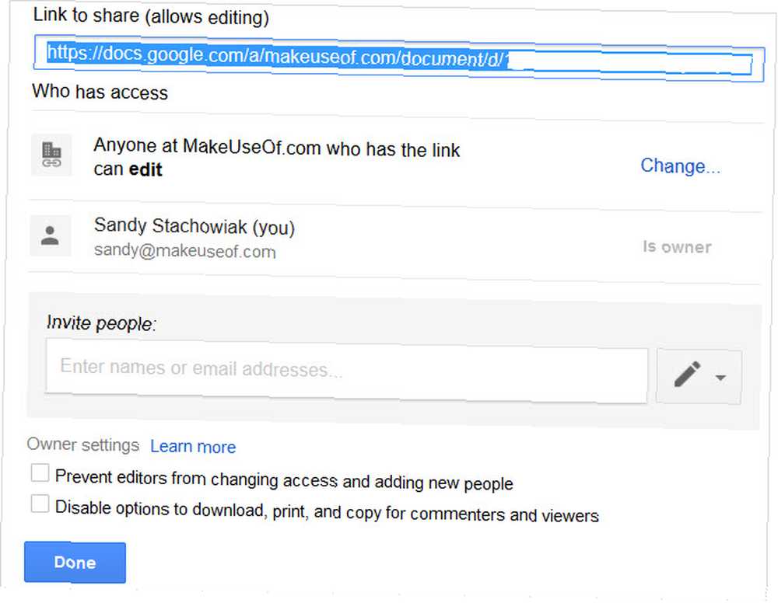Click the Invite people email input field

pyautogui.click(x=346, y=371)
